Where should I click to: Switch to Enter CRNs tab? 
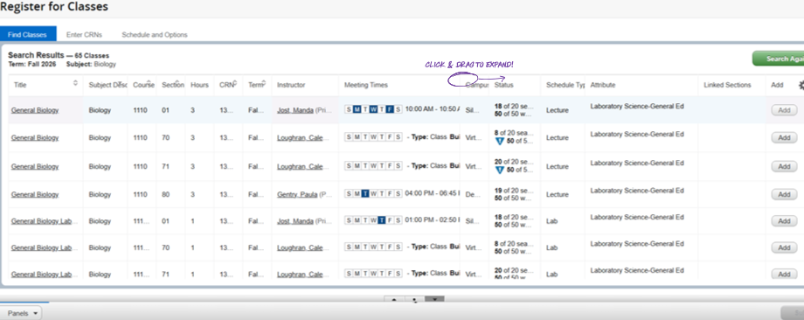[84, 35]
